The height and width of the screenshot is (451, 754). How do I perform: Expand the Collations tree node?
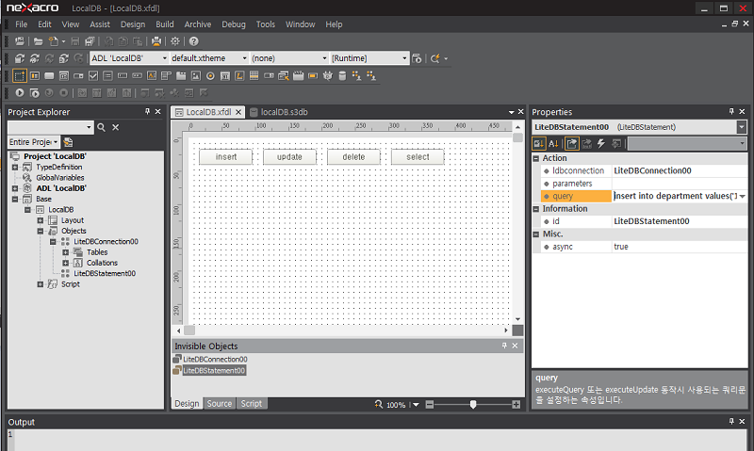[65, 263]
